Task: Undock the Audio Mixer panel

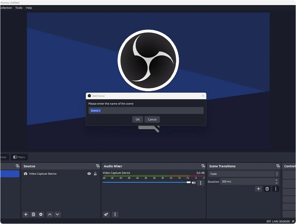Action: coord(203,166)
